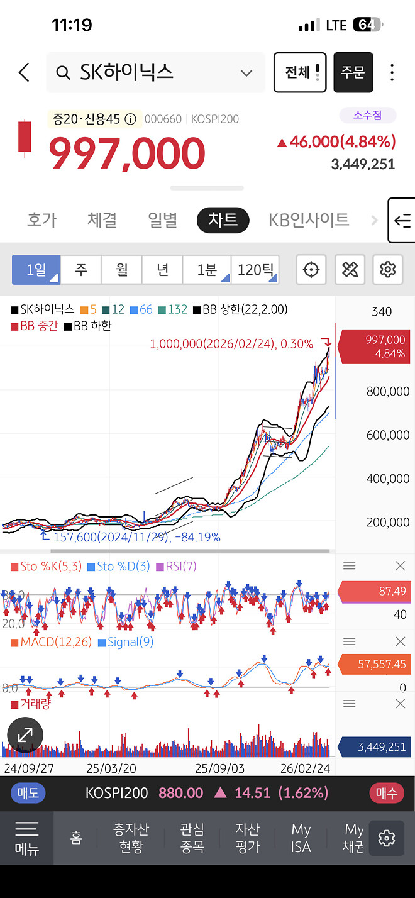The height and width of the screenshot is (898, 415).
Task: Tap the candlestick icon beside the price
Action: (x=25, y=138)
